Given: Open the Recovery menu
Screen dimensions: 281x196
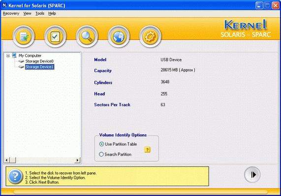Looking at the screenshot, I should [x=11, y=13].
